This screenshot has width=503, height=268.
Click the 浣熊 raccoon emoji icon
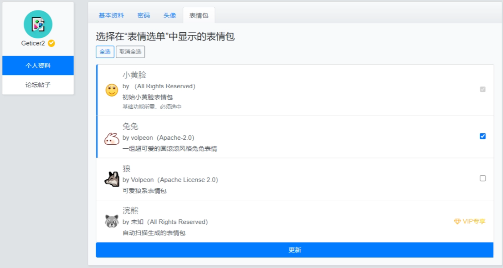(112, 222)
